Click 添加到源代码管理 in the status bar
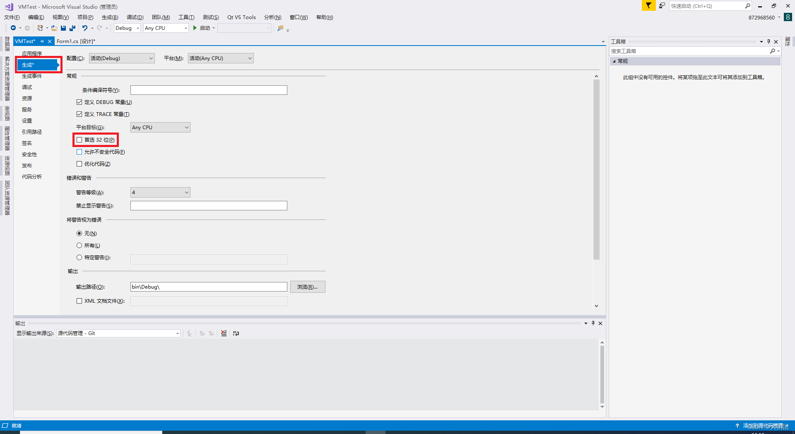Viewport: 795px width, 434px height. tap(763, 425)
